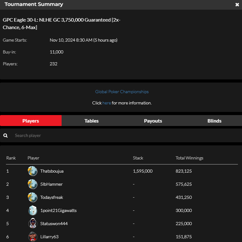Screen dimensions: 242x242
Task: Click the Rank column header
Action: 11,158
